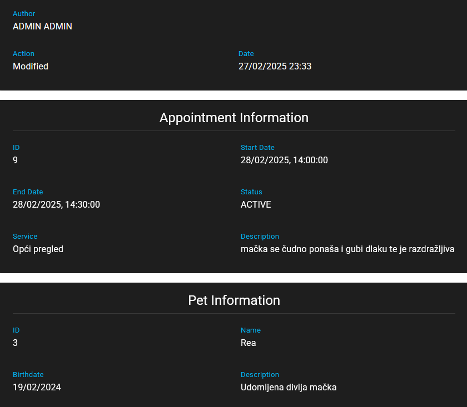Click the Birthdate field label
The image size is (467, 407).
click(28, 374)
